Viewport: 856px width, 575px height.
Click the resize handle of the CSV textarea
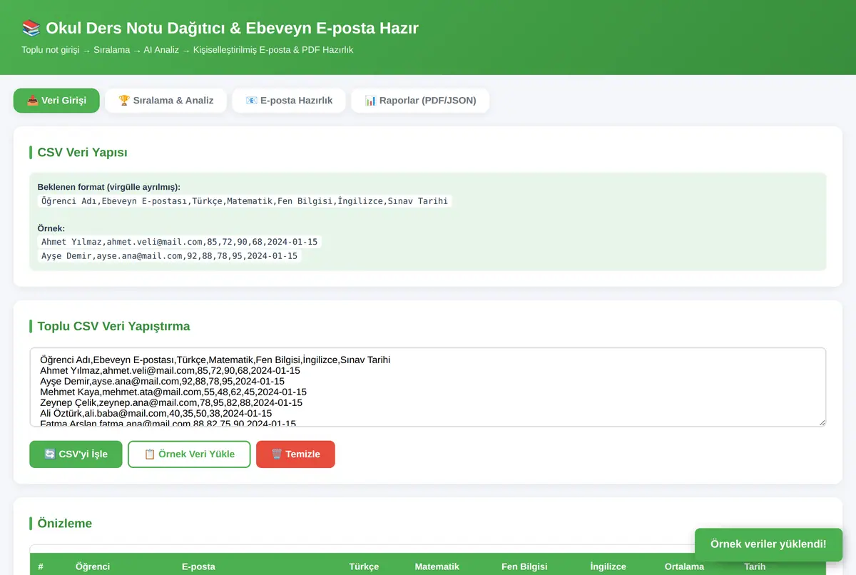tap(821, 422)
